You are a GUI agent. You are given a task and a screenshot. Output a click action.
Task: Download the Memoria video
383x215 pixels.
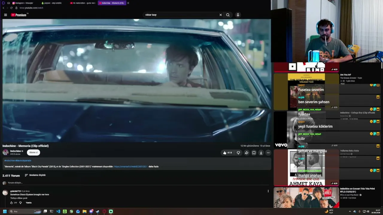pos(261,153)
